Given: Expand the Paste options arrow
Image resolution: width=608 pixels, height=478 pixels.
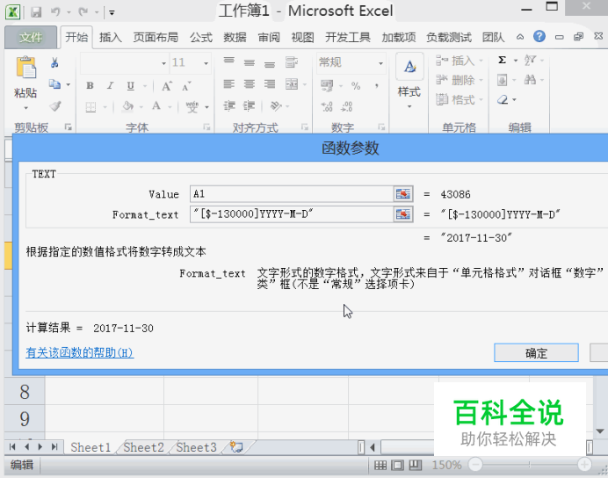Looking at the screenshot, I should (26, 108).
